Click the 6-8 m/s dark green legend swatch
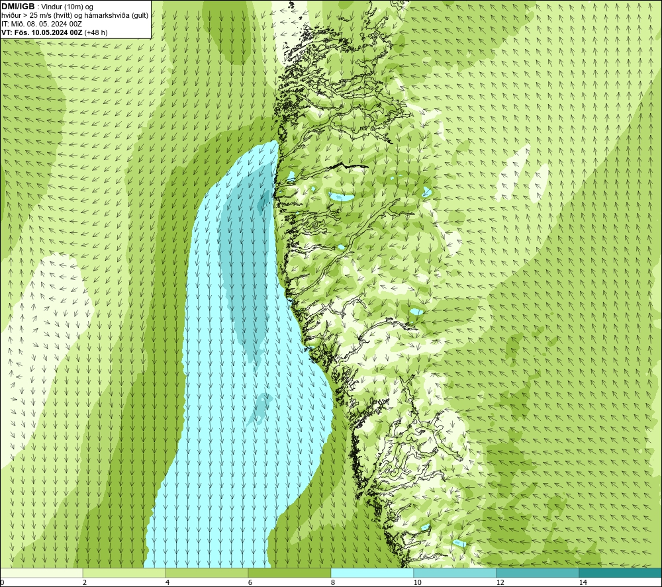The height and width of the screenshot is (587, 662). [x=290, y=572]
